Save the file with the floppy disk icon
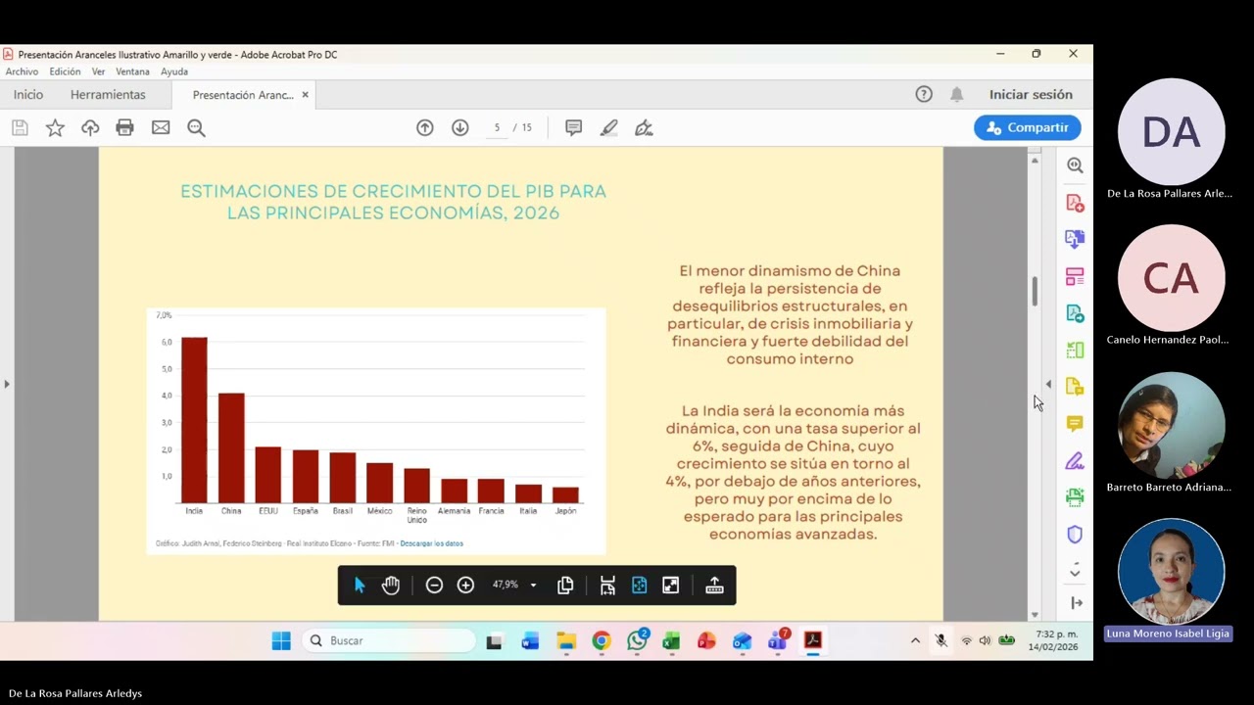Image resolution: width=1254 pixels, height=705 pixels. [20, 127]
